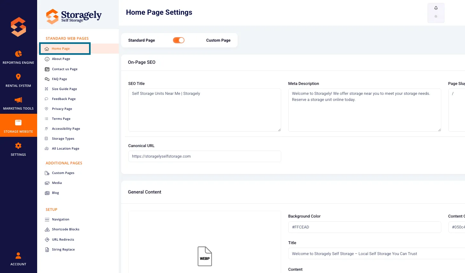Screen dimensions: 465x273
Task: Click the Canonical URL input field
Action: (x=205, y=156)
